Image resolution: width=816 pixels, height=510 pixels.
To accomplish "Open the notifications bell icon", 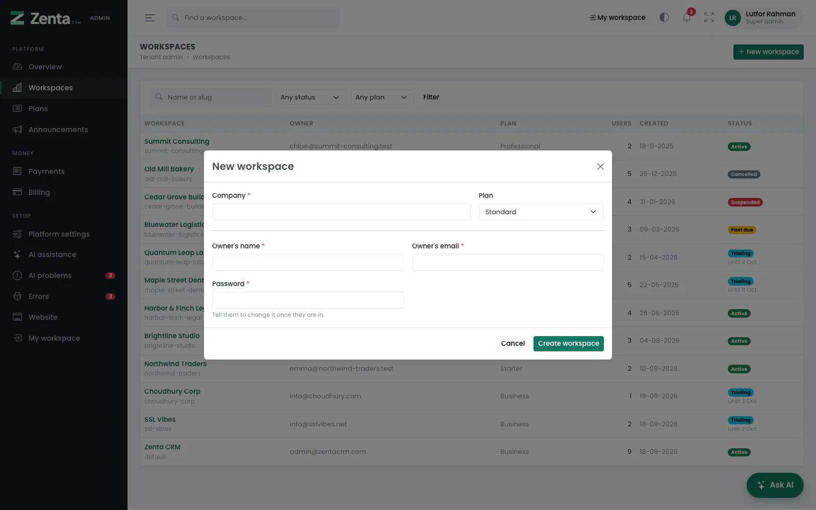I will click(686, 18).
